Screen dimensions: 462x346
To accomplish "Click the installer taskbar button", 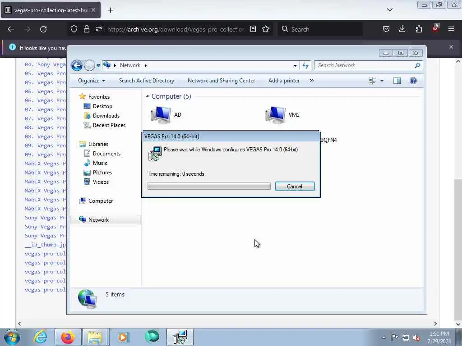I will pyautogui.click(x=180, y=337).
